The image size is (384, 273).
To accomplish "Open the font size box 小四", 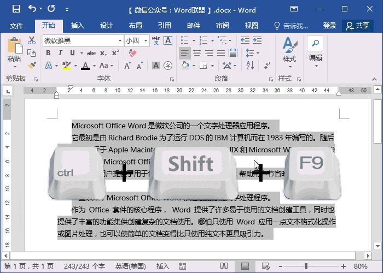I will coord(137,40).
